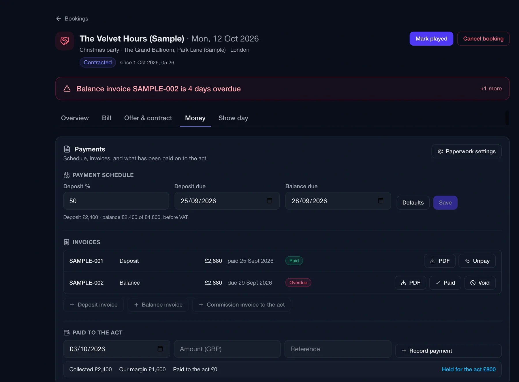Focus the Deposit % field
The width and height of the screenshot is (519, 382).
(116, 201)
